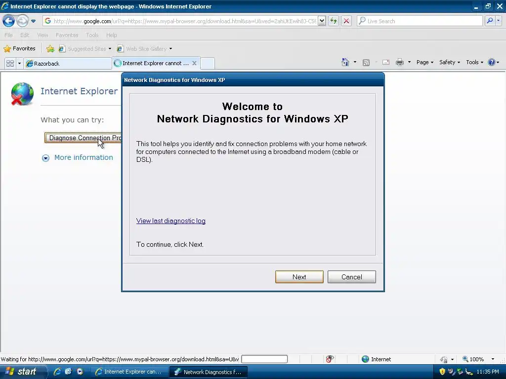Click the Favorites star button
506x379 pixels.
coord(19,49)
